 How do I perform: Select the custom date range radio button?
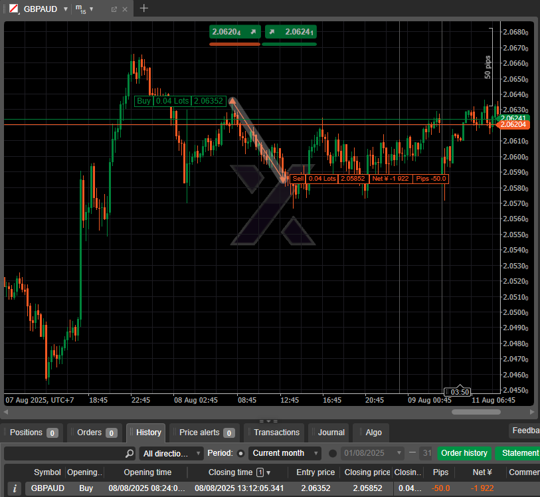pos(333,453)
